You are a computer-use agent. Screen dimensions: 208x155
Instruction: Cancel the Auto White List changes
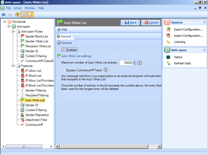click(x=151, y=22)
